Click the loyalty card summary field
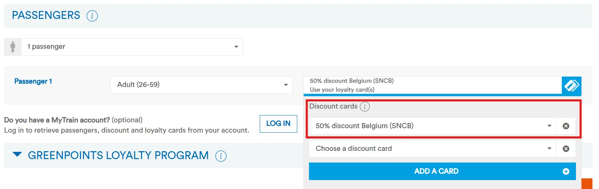This screenshot has height=189, width=599. tap(432, 85)
